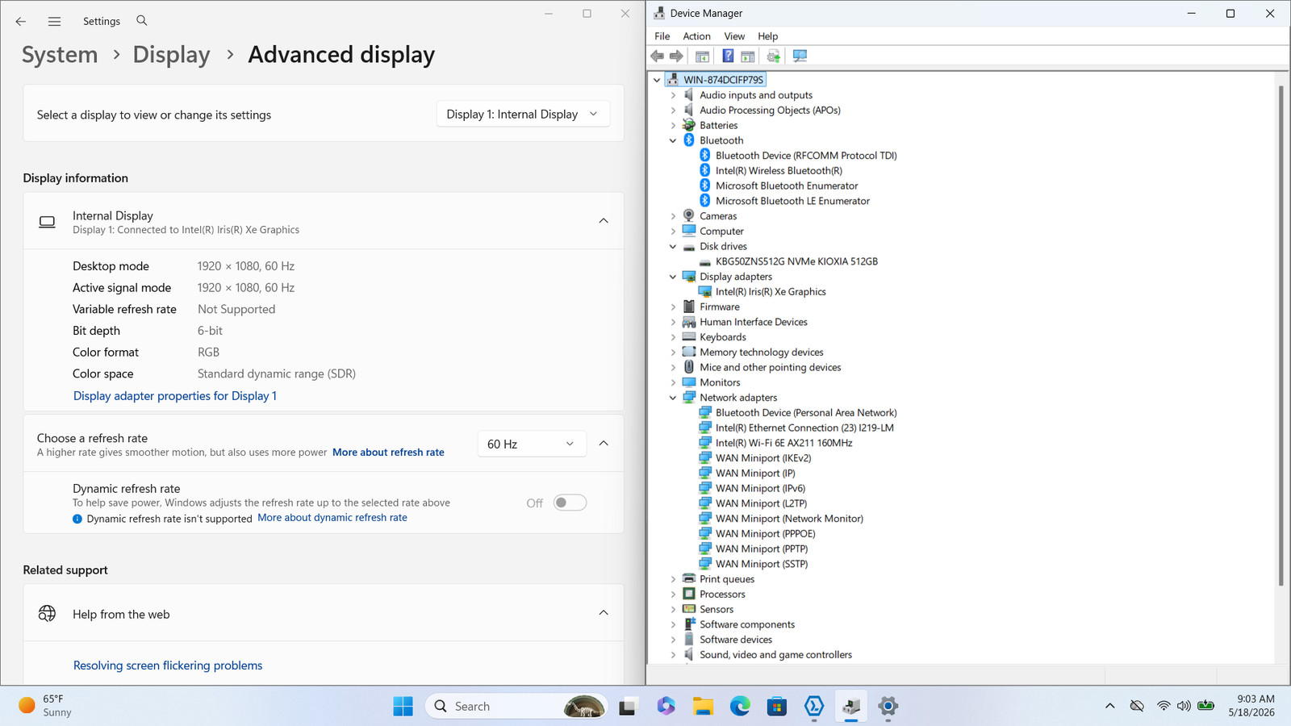Click Update device driver toolbar icon
The width and height of the screenshot is (1291, 726).
[x=773, y=56]
